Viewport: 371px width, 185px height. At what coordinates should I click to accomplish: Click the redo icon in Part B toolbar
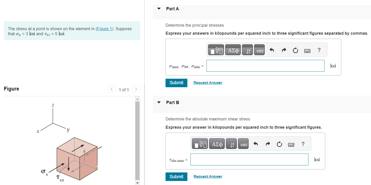268,144
